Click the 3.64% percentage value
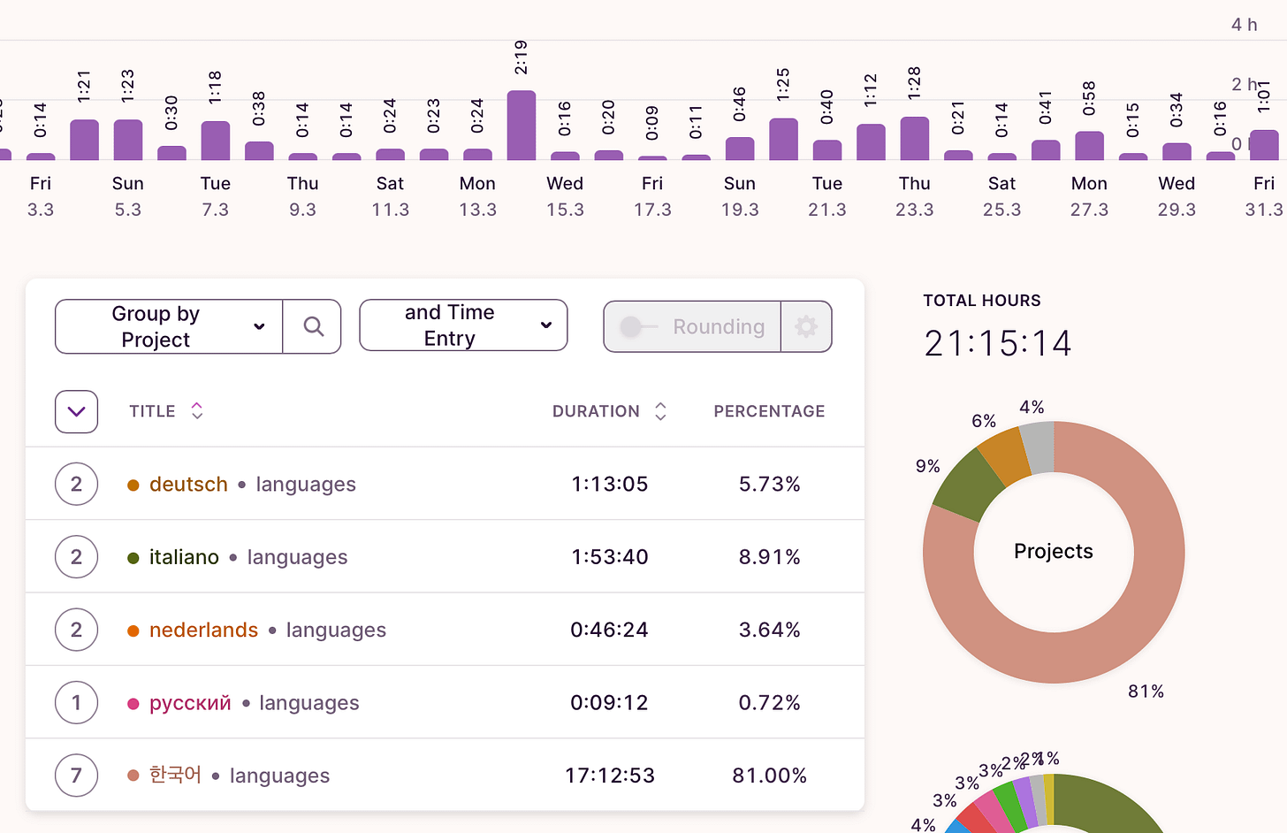This screenshot has height=833, width=1287. (769, 630)
